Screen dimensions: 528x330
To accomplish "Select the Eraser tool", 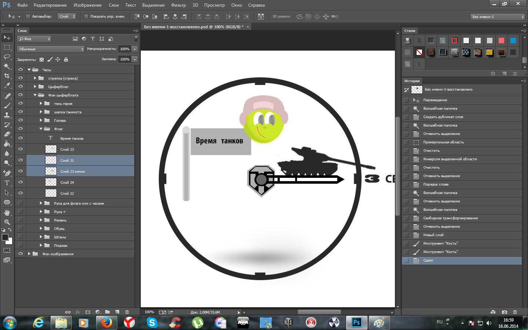I will tap(7, 134).
